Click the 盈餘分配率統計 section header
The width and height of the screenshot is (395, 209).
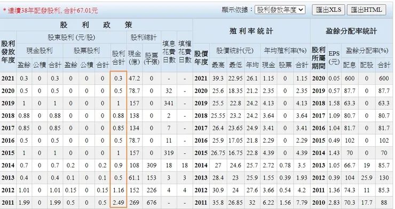coord(351,31)
